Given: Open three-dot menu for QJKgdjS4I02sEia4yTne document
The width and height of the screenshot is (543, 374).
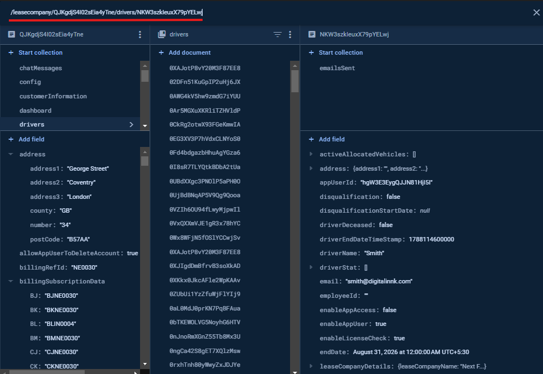Looking at the screenshot, I should pyautogui.click(x=140, y=34).
